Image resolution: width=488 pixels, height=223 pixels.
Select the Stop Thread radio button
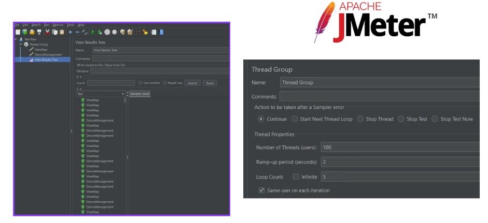click(360, 119)
